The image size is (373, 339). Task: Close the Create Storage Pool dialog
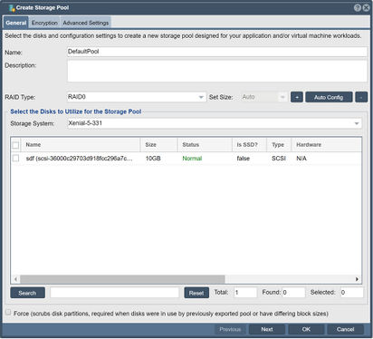tap(366, 8)
